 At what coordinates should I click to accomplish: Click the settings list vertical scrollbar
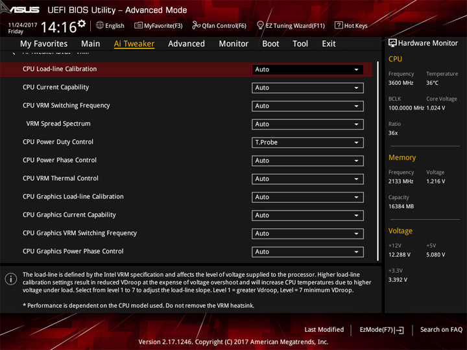tap(377, 161)
